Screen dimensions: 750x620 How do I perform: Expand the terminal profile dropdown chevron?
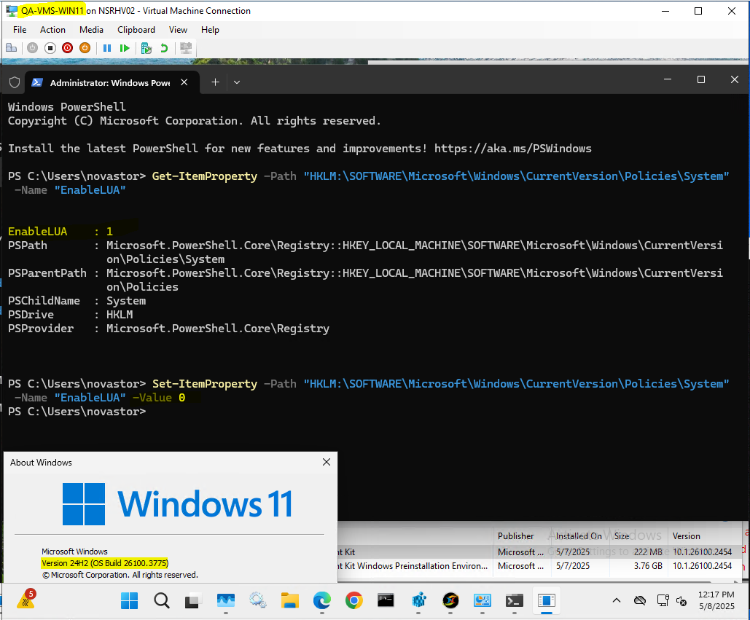[x=237, y=82]
